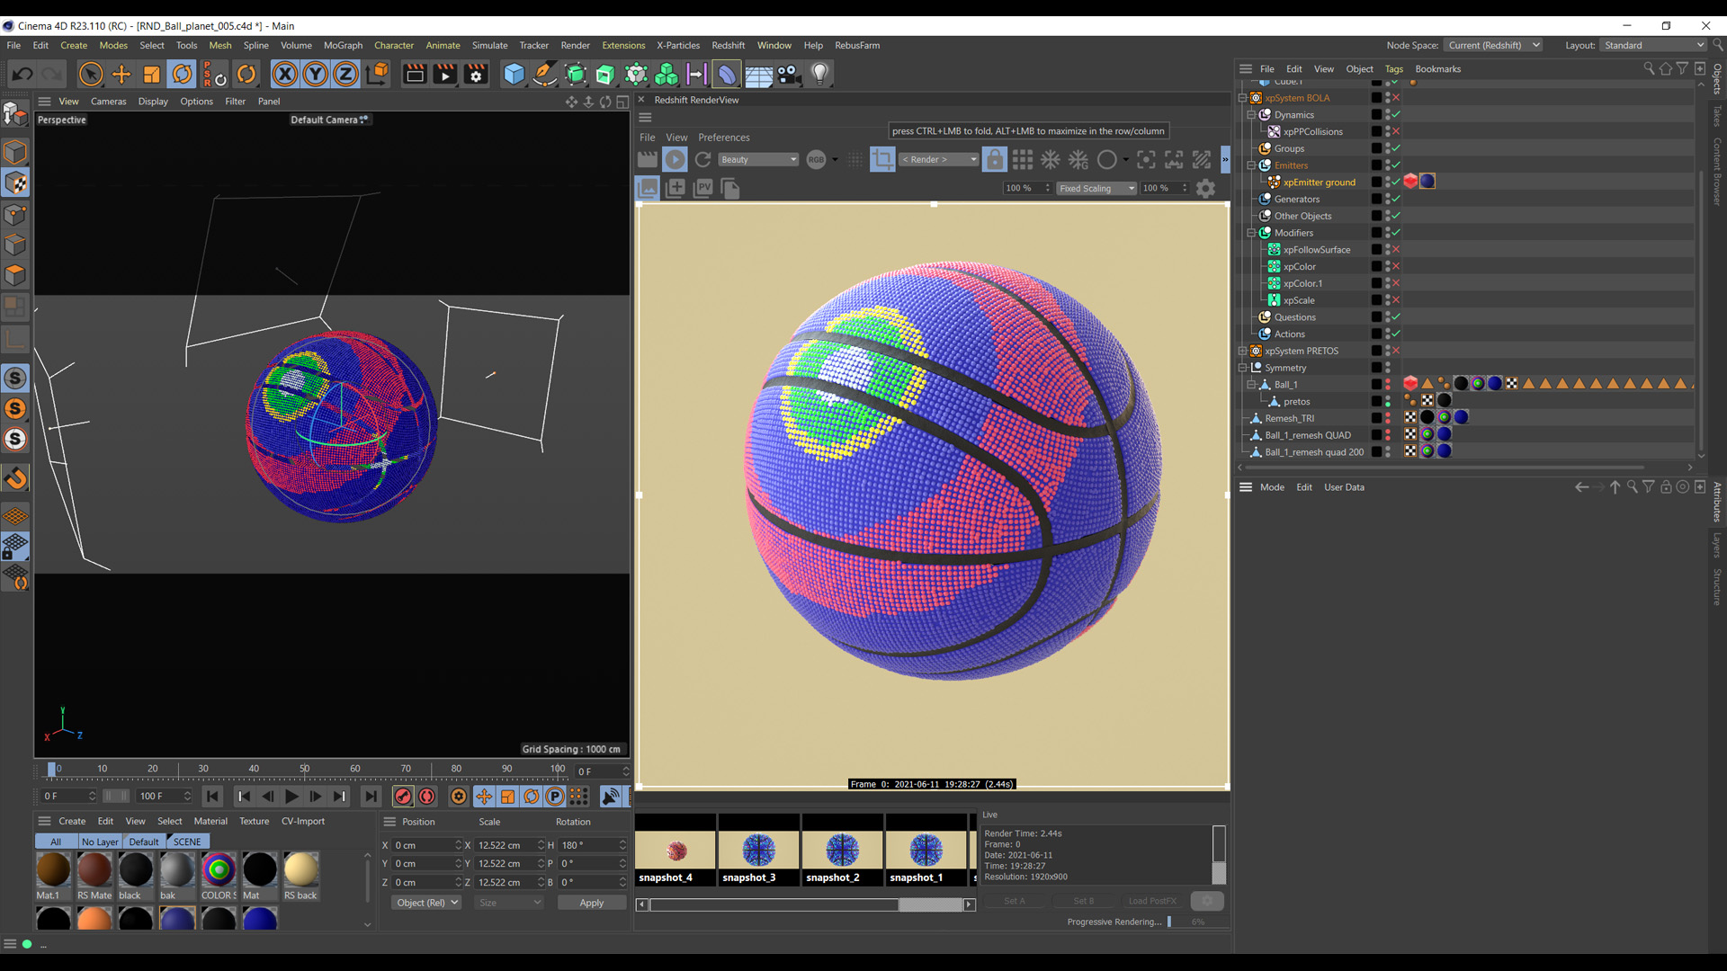Image resolution: width=1727 pixels, height=971 pixels.
Task: Click the Apply button
Action: point(591,903)
